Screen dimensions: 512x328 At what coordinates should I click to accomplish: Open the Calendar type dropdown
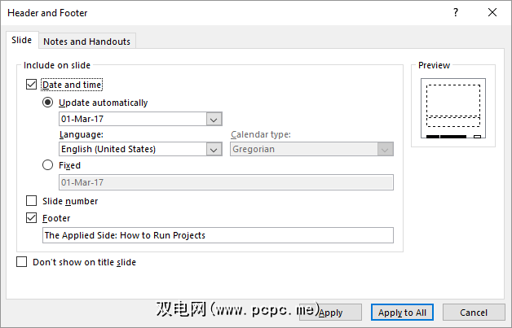point(386,150)
